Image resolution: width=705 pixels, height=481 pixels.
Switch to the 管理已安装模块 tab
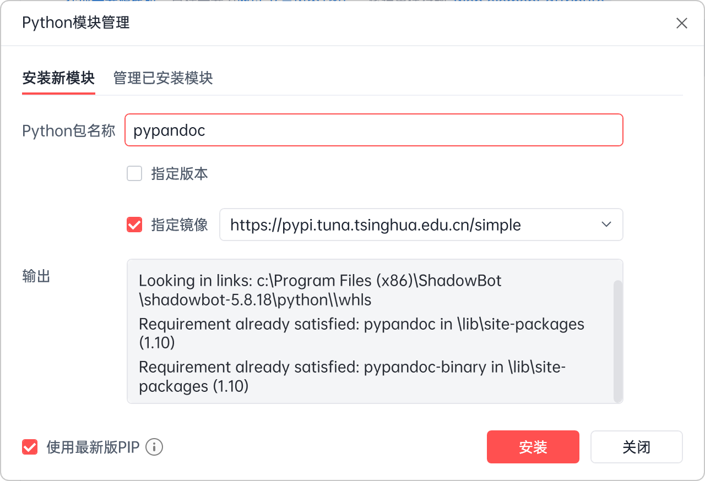pyautogui.click(x=163, y=78)
